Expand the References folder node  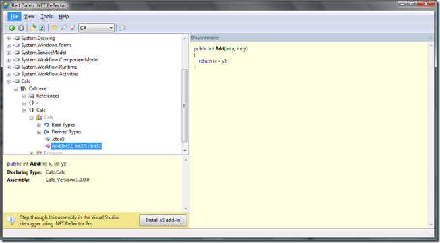coord(24,96)
